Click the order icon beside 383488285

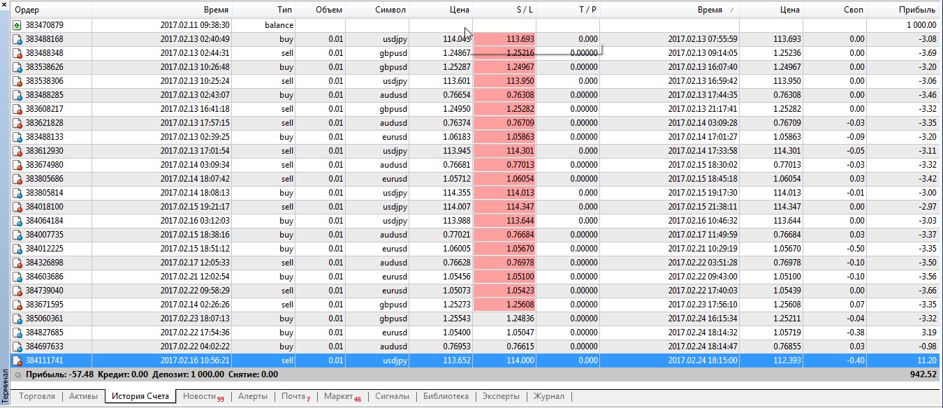coord(17,95)
